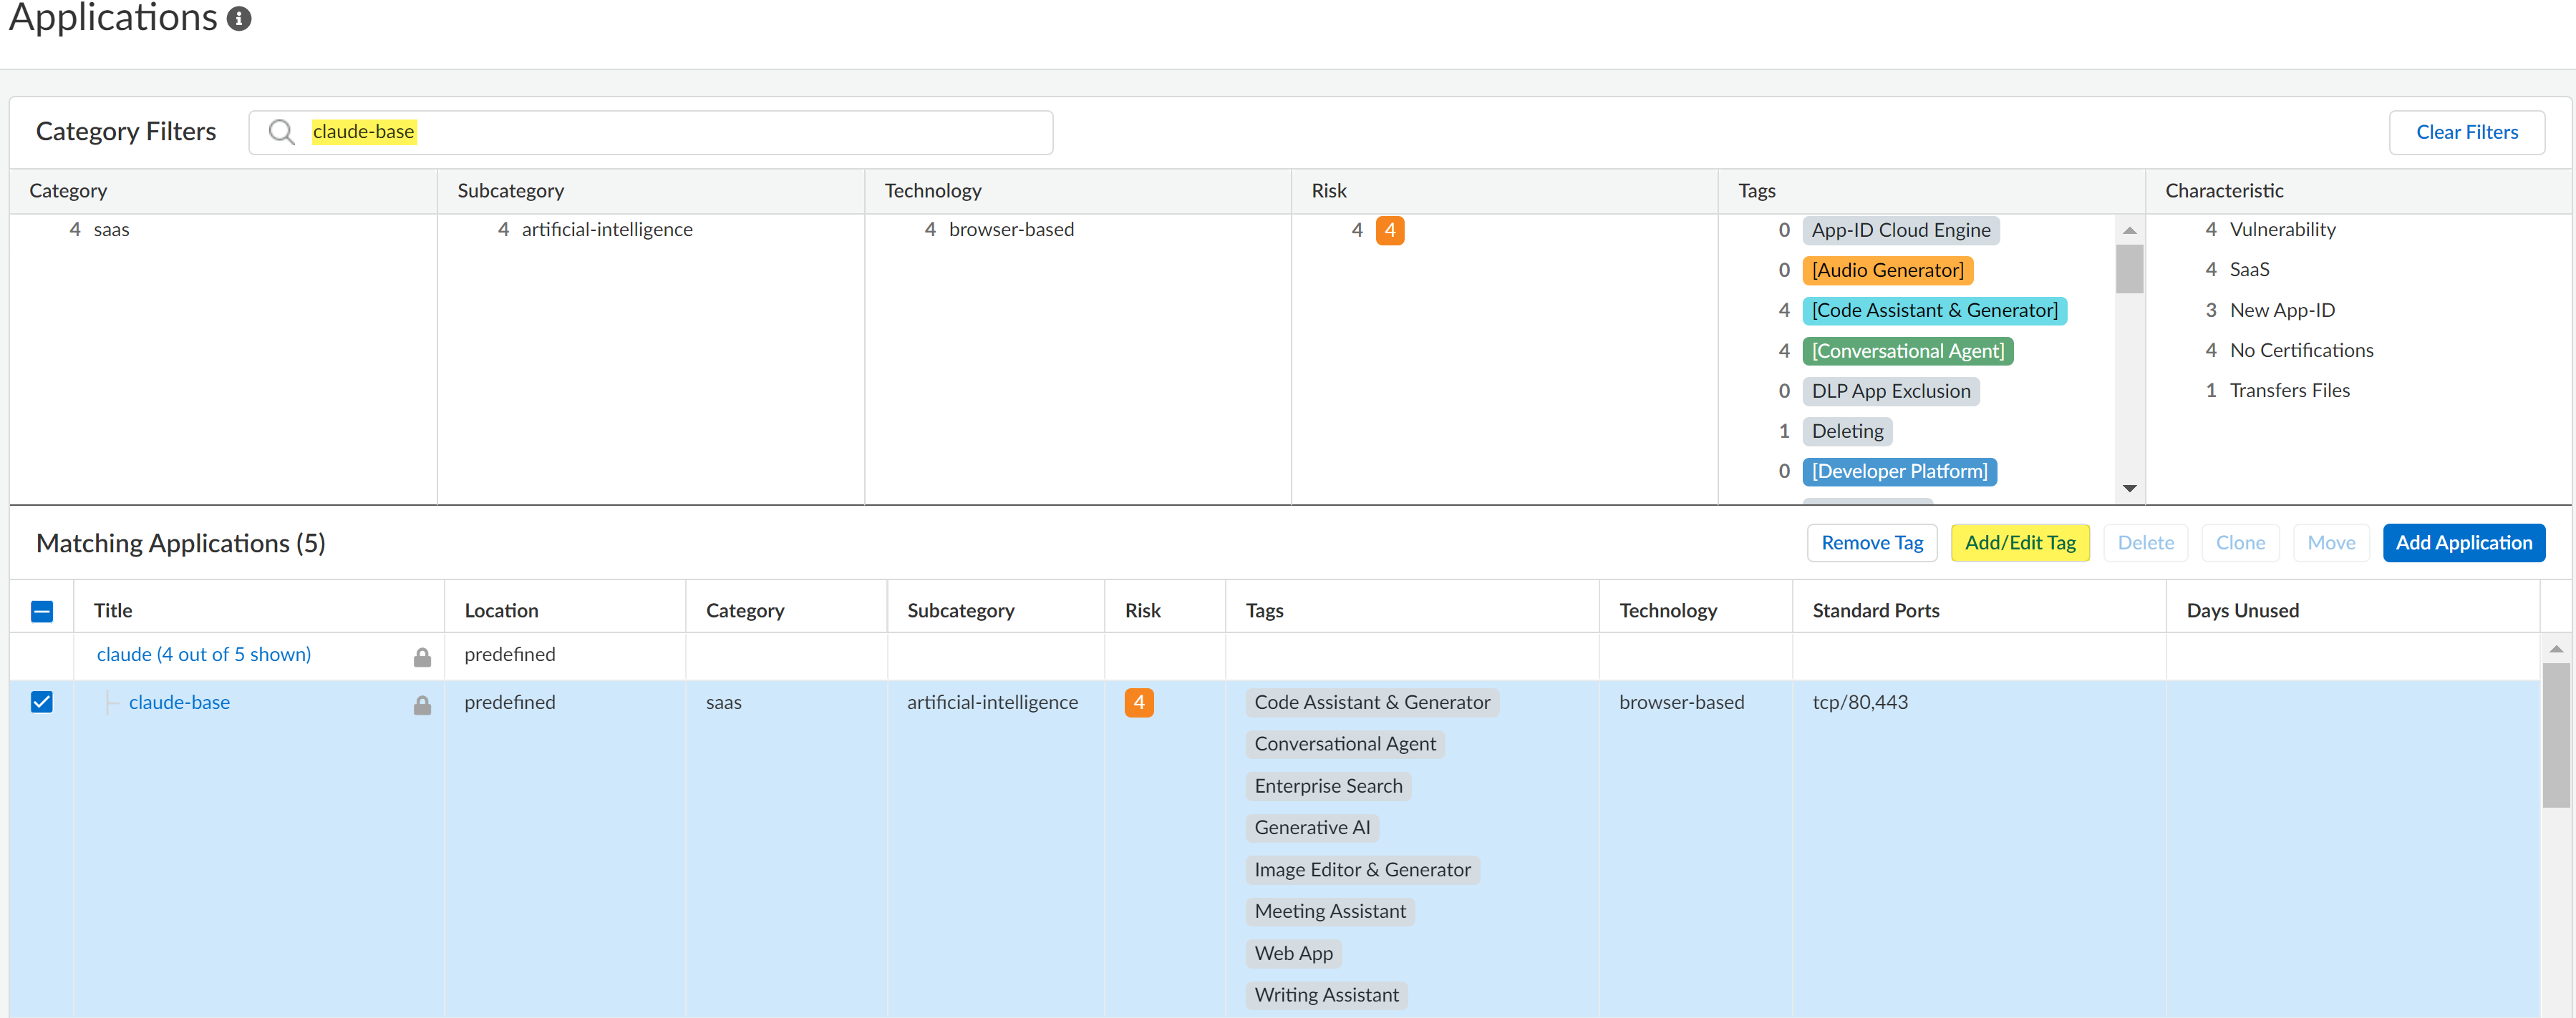
Task: Collapse the claude application group
Action: [203, 655]
